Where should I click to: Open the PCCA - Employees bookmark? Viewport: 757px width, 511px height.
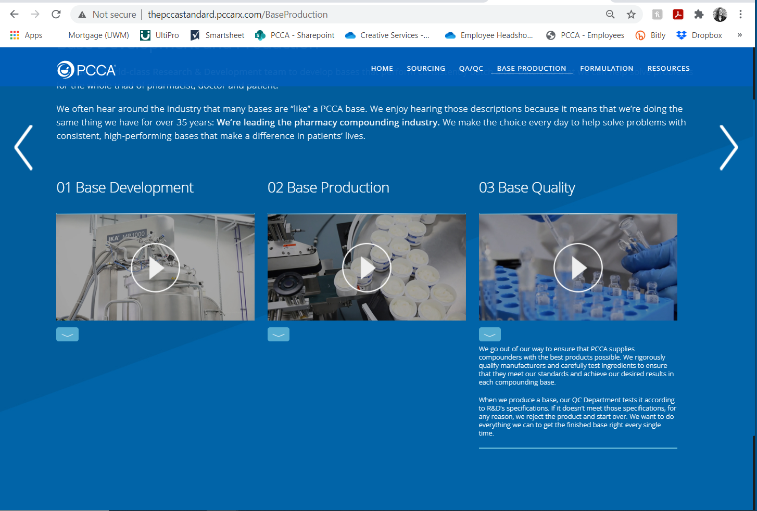(585, 35)
